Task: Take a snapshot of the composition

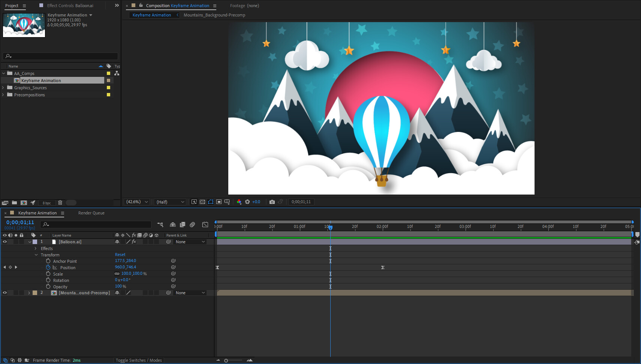Action: 272,202
